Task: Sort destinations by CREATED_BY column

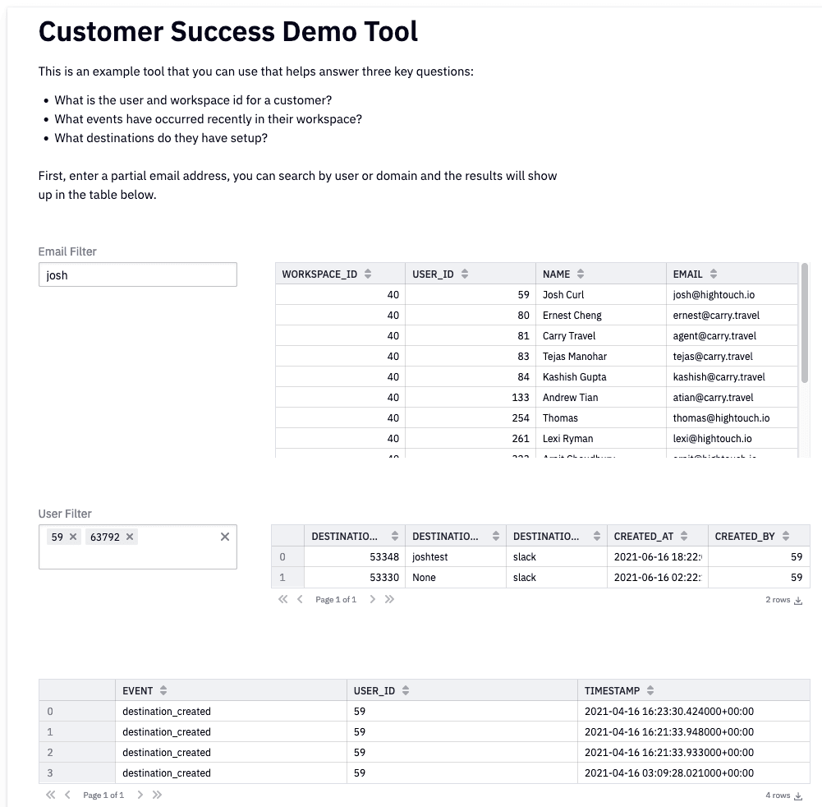Action: 786,537
